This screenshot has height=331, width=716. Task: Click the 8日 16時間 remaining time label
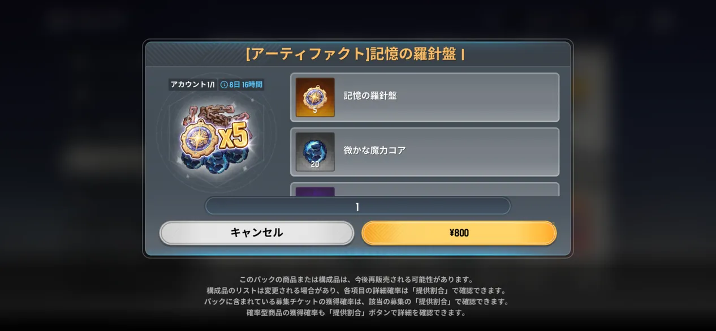pos(245,84)
